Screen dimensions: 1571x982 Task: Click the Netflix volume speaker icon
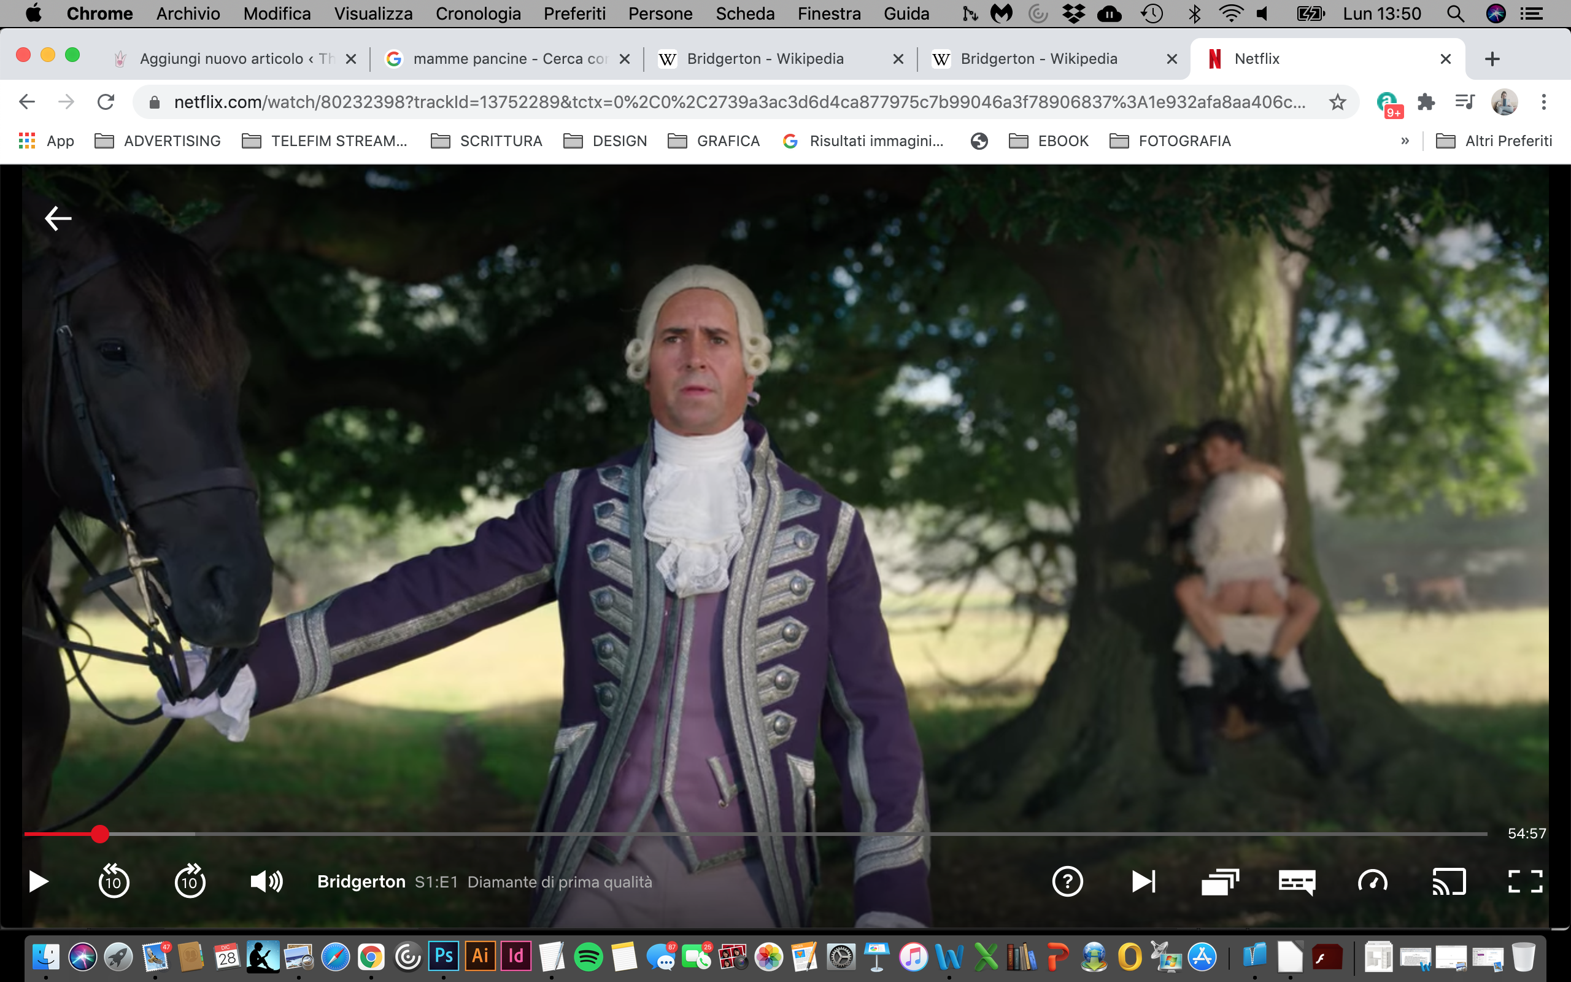[267, 881]
